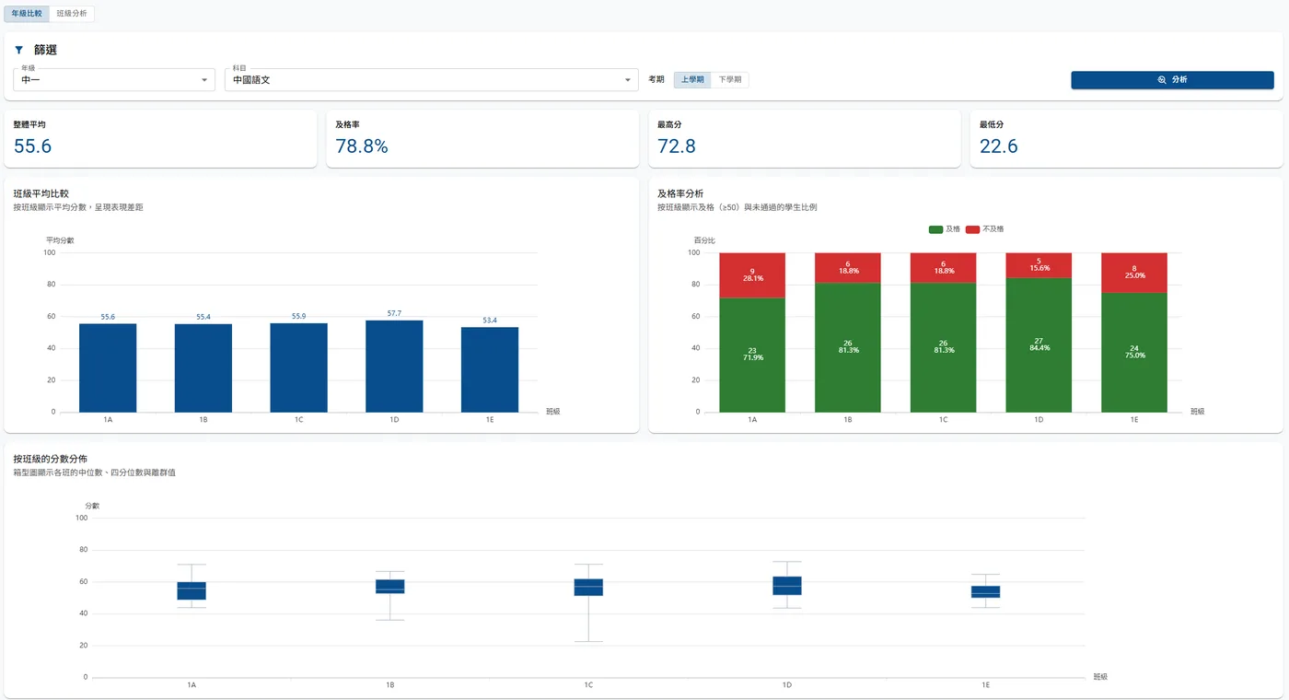
Task: Switch the term toggle to 下學期
Action: [x=730, y=80]
